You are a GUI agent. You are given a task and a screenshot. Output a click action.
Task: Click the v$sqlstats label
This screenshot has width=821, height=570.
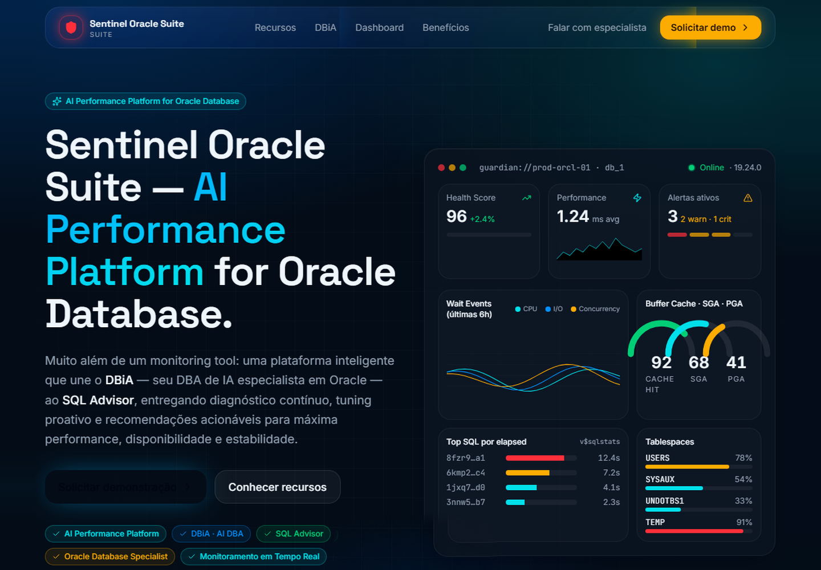tap(600, 442)
